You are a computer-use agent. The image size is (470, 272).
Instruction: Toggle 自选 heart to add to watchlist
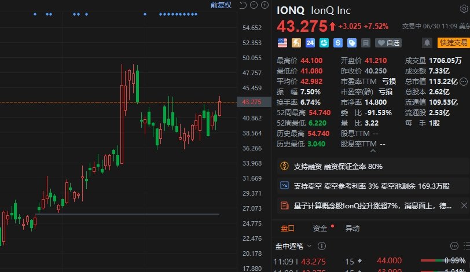pos(388,43)
